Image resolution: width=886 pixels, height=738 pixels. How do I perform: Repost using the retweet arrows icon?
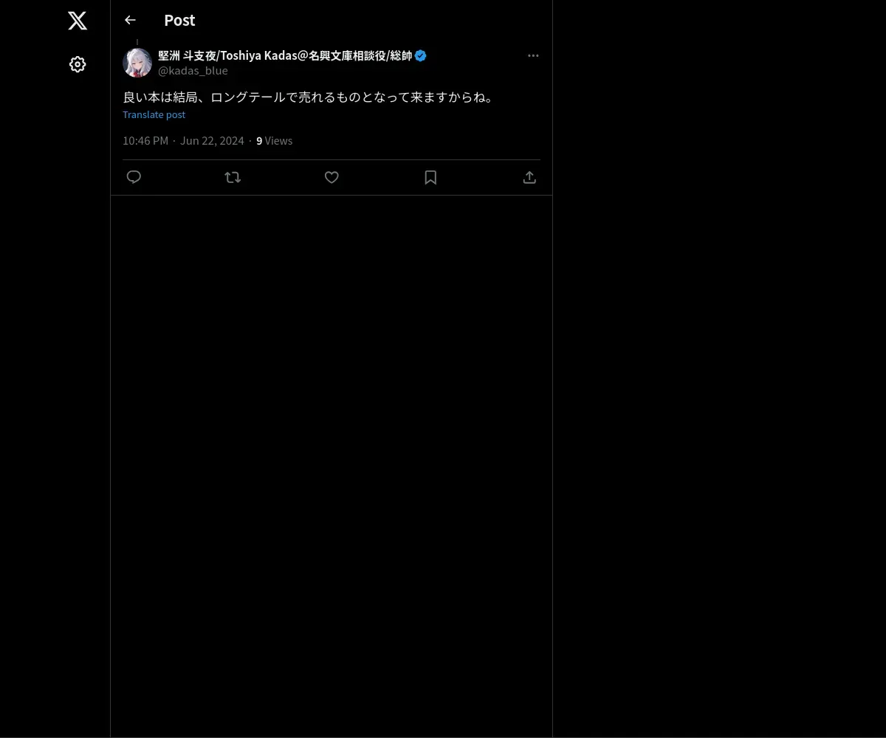233,177
